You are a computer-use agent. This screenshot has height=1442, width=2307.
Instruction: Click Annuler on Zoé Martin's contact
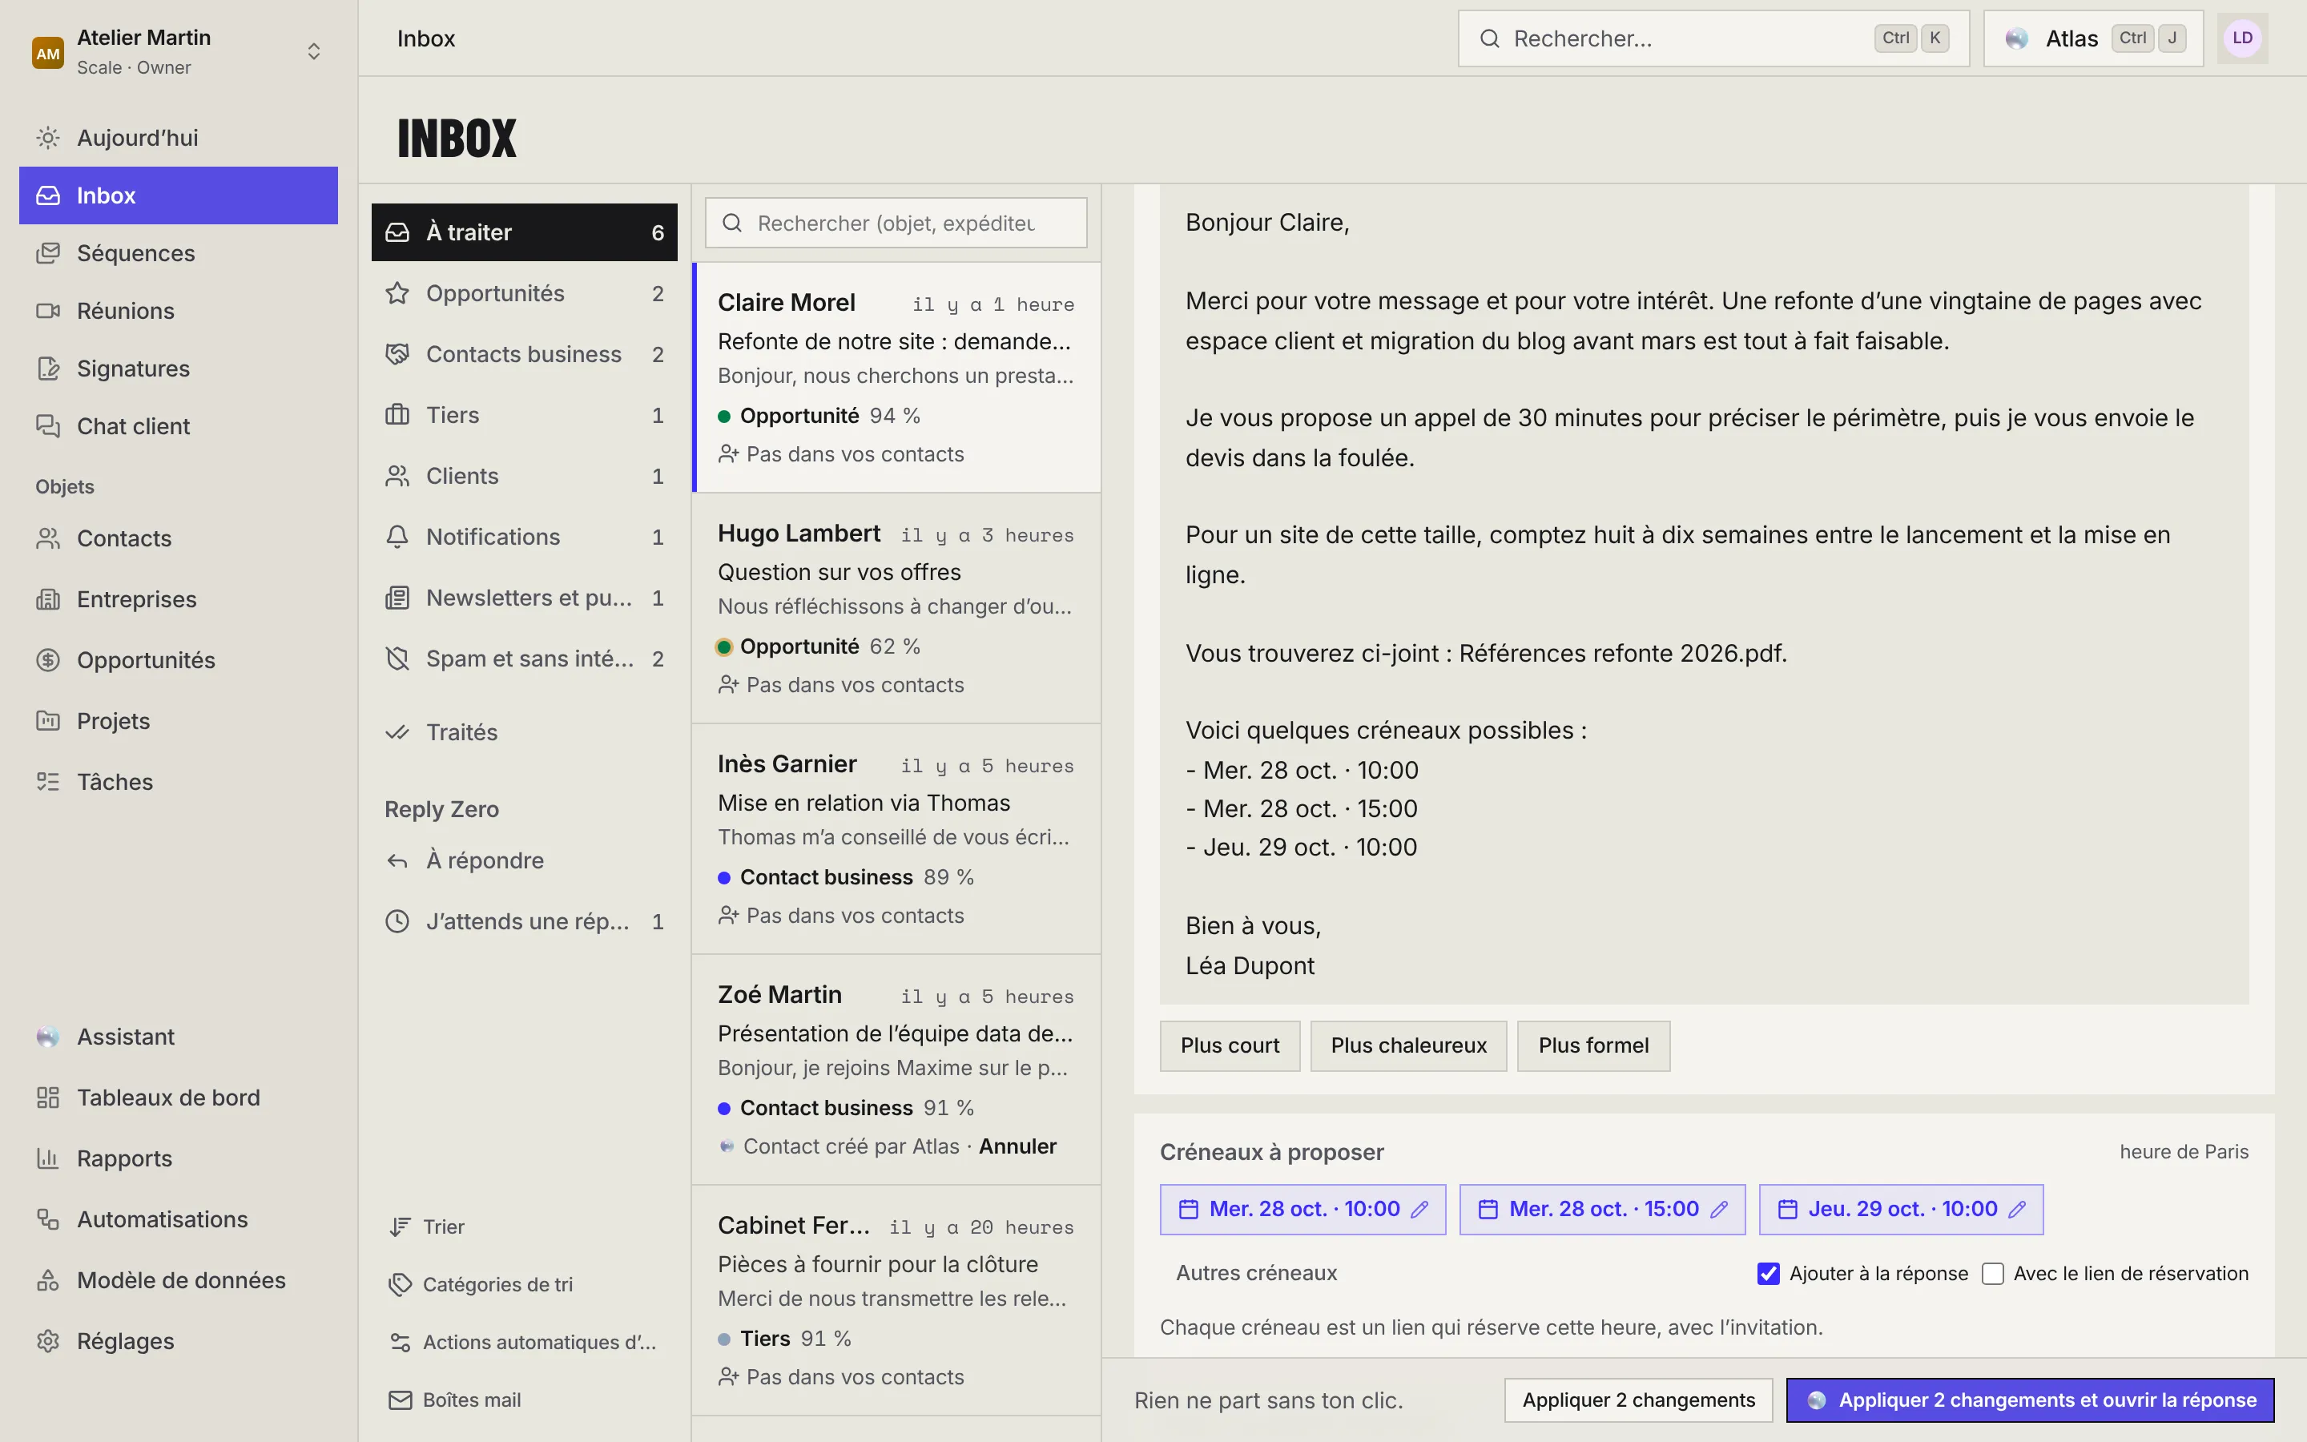[x=1017, y=1146]
